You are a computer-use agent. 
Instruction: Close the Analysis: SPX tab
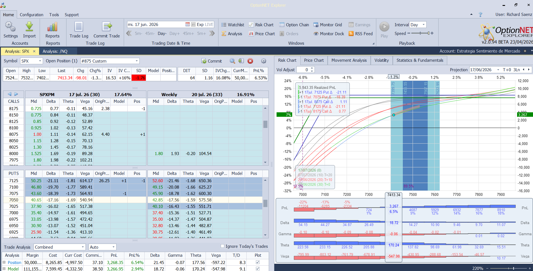coord(34,51)
